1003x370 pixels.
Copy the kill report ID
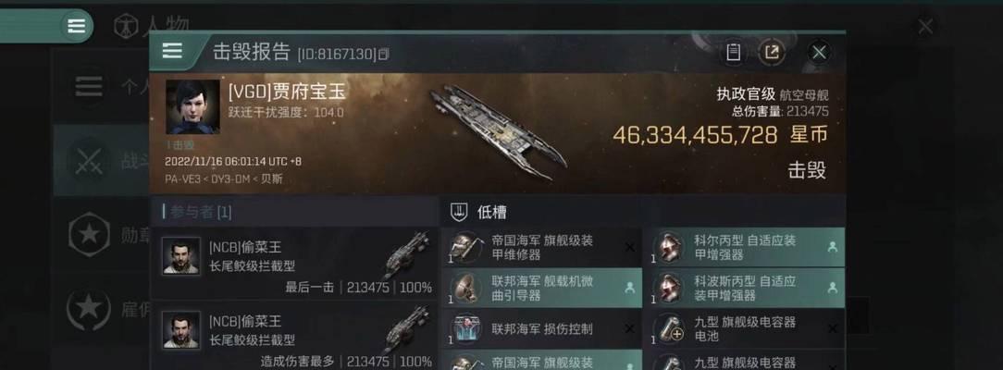click(383, 55)
